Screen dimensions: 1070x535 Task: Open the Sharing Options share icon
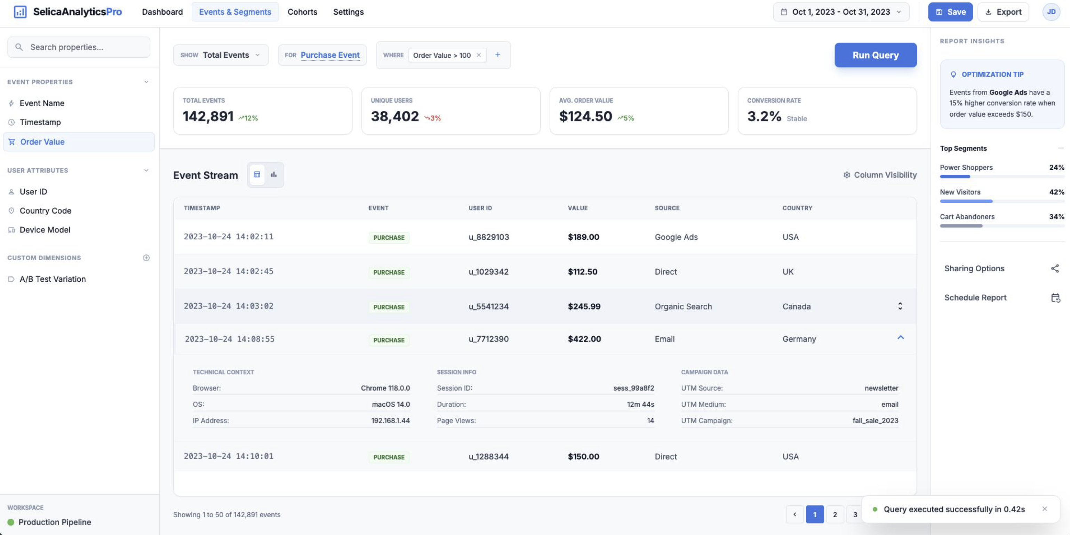pyautogui.click(x=1055, y=268)
